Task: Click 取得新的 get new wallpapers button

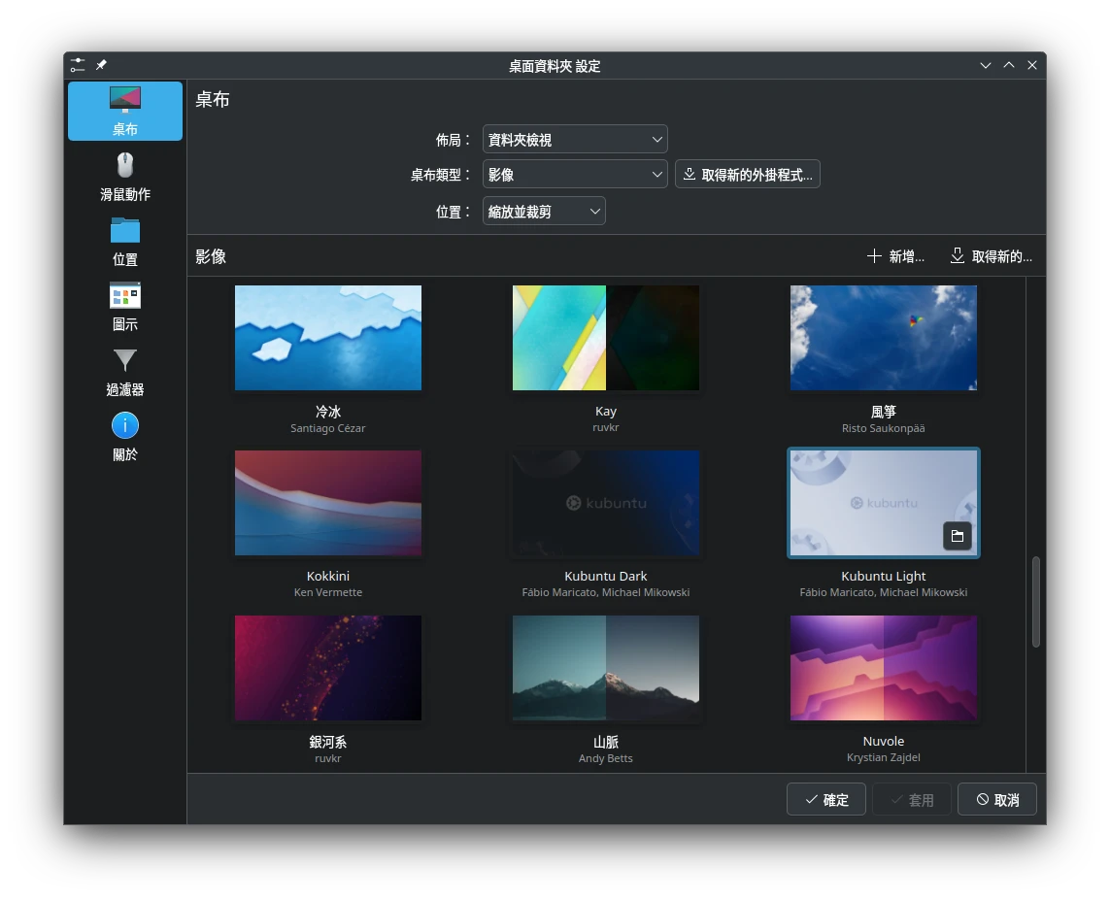Action: (991, 256)
